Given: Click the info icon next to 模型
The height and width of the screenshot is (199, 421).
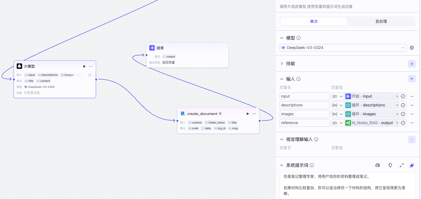Looking at the screenshot, I should click(x=298, y=37).
